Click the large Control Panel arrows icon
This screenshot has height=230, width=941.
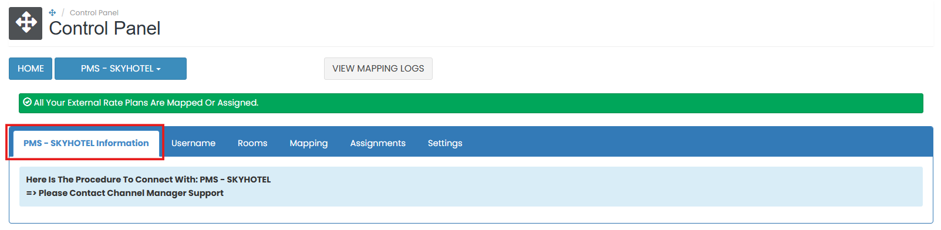25,23
